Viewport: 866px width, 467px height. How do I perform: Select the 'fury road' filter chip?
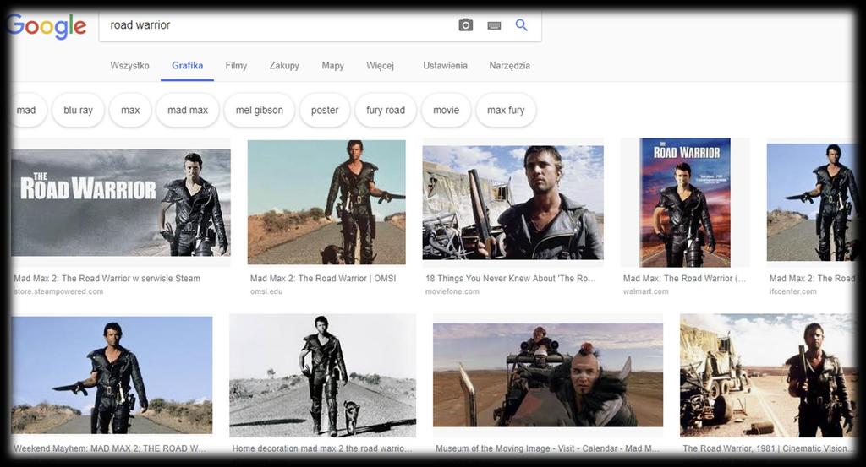[386, 111]
